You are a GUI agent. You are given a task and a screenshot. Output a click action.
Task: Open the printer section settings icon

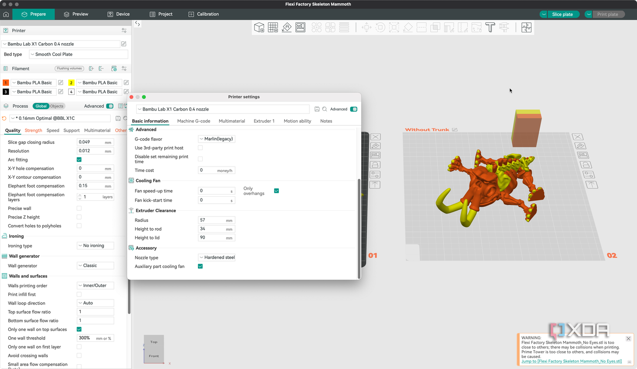pyautogui.click(x=124, y=31)
